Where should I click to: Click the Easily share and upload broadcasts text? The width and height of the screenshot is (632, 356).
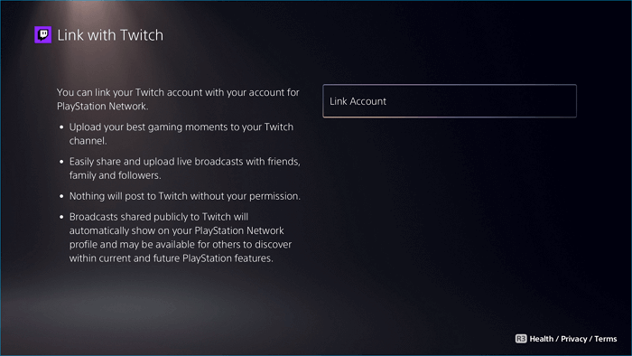(x=184, y=168)
